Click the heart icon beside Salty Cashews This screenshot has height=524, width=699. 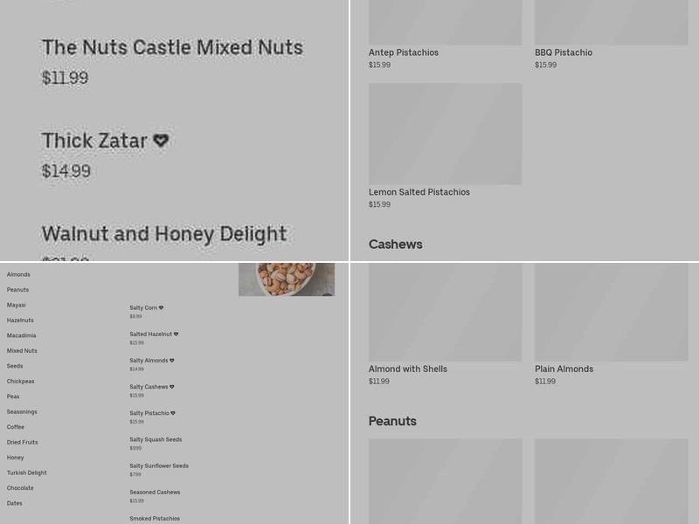coord(172,387)
